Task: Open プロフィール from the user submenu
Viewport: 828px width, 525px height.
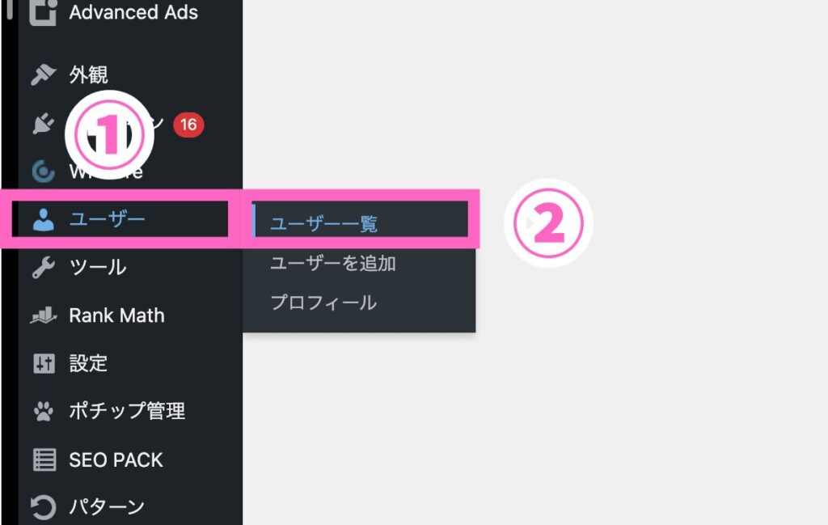Action: (x=323, y=303)
